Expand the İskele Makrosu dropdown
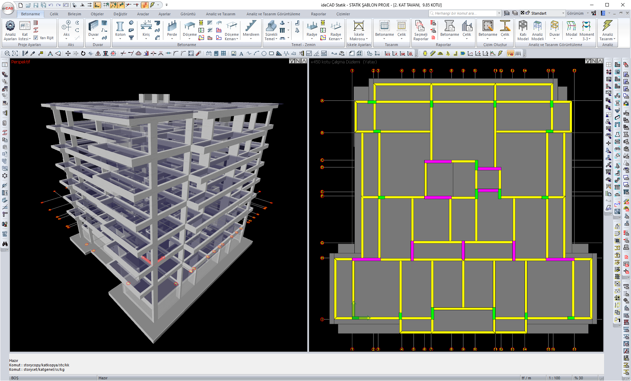Viewport: 631px width, 381px height. [358, 39]
